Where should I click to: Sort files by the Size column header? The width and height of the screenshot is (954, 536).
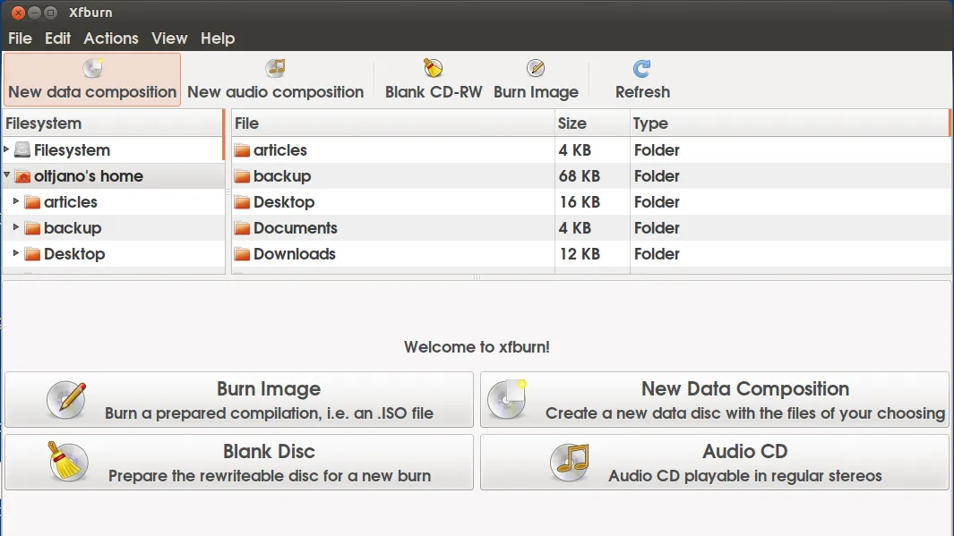click(572, 123)
